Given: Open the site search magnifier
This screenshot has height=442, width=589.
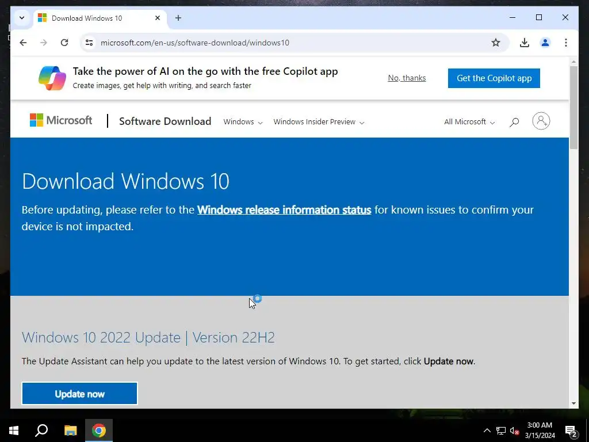Looking at the screenshot, I should click(x=514, y=122).
